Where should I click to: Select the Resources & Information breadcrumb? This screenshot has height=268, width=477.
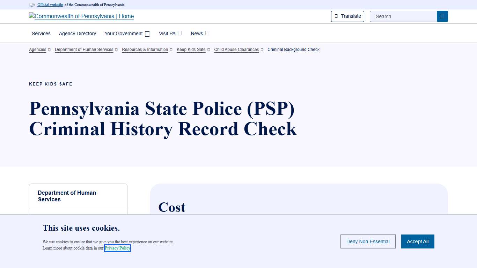click(145, 50)
